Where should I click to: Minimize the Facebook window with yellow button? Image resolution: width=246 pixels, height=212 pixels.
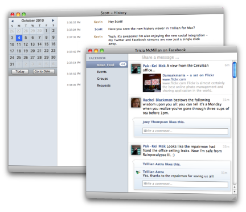[x=96, y=51]
